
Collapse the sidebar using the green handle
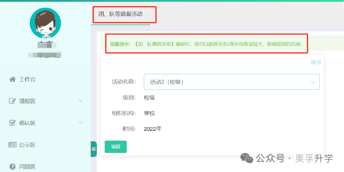pyautogui.click(x=94, y=149)
